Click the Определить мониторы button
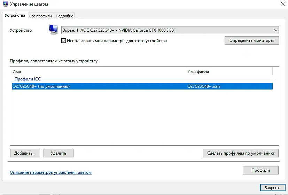The image size is (288, 195). click(251, 40)
